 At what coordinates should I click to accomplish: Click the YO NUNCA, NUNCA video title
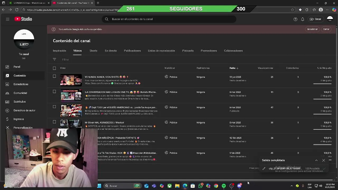(106, 77)
